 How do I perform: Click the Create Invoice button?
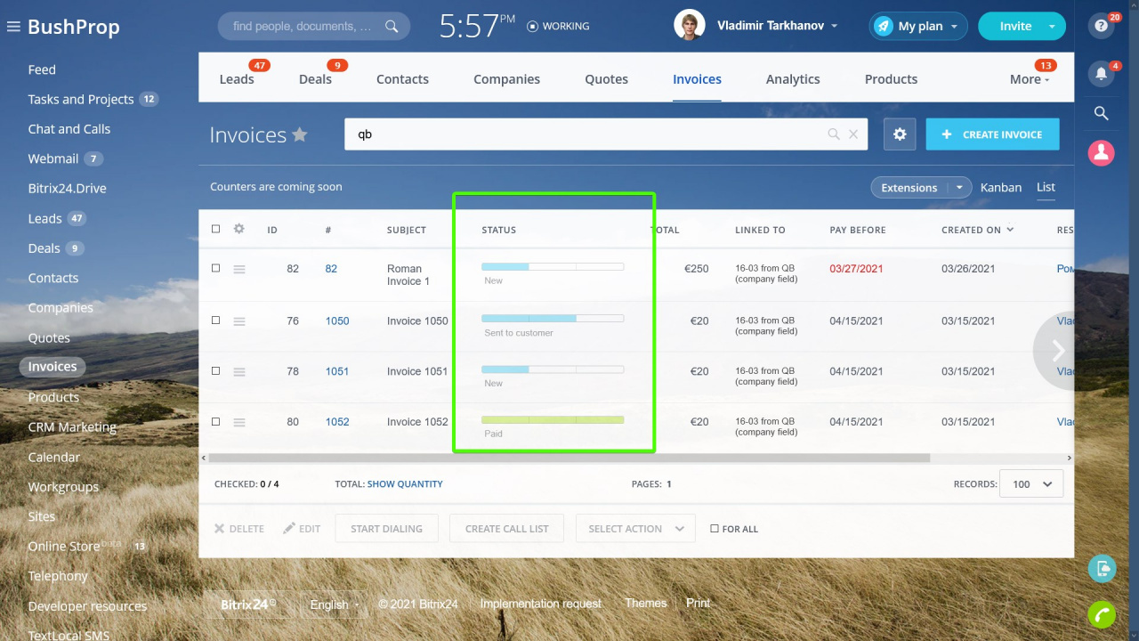pyautogui.click(x=993, y=134)
